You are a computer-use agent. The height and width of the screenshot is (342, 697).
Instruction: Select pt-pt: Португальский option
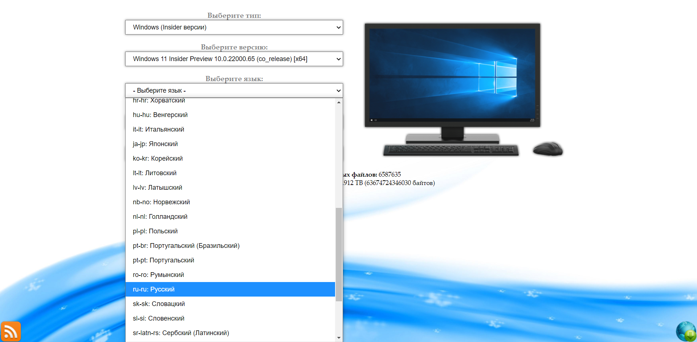point(230,260)
